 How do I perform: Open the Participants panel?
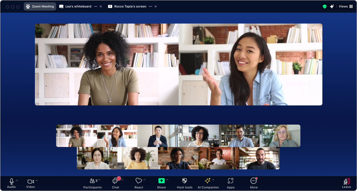93,183
